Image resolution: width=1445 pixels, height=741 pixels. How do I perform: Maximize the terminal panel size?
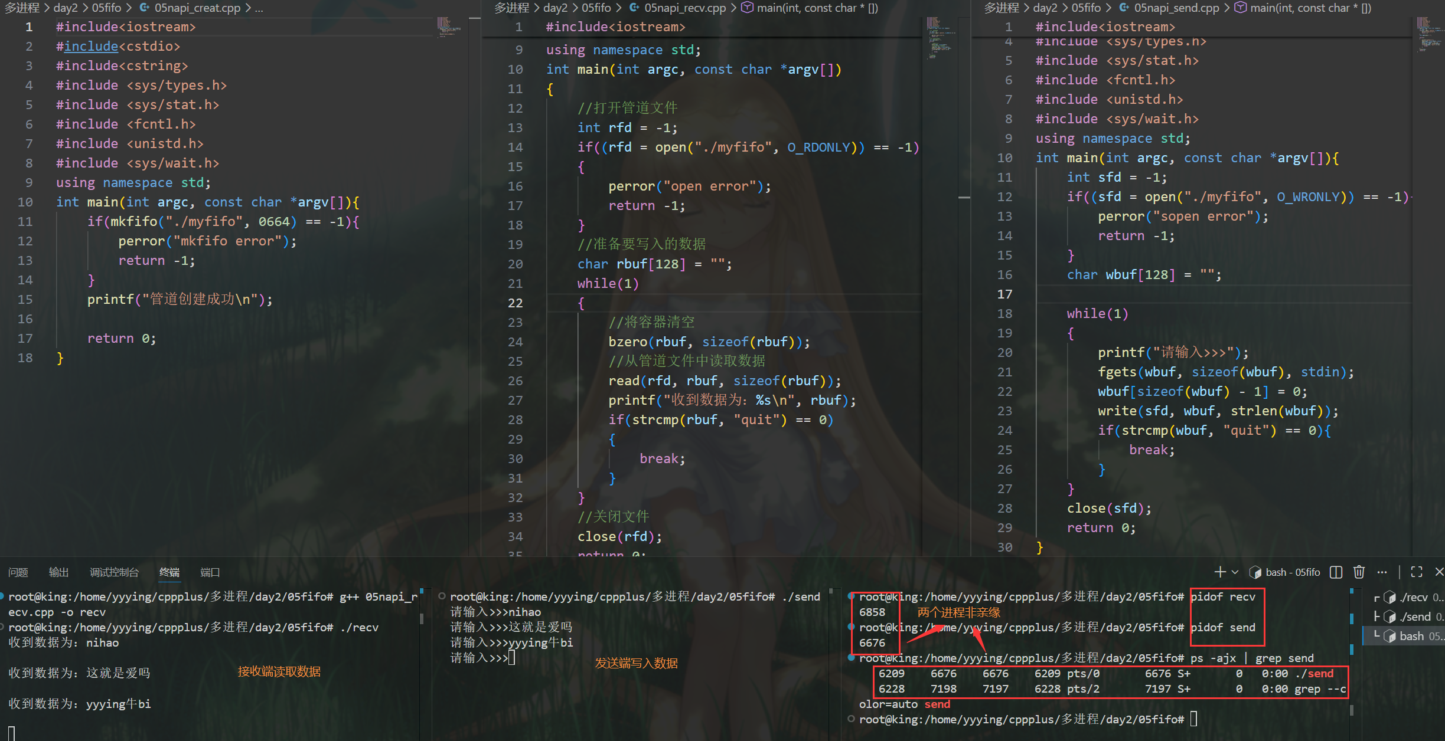point(1416,572)
